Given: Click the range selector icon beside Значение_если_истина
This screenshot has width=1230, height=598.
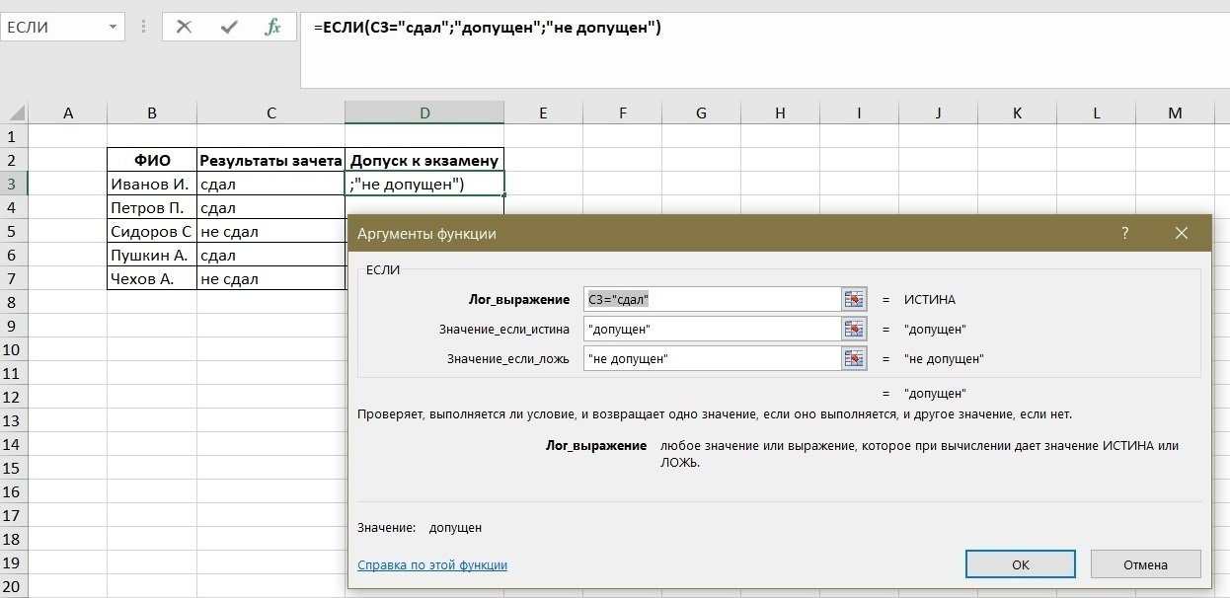Looking at the screenshot, I should 855,328.
